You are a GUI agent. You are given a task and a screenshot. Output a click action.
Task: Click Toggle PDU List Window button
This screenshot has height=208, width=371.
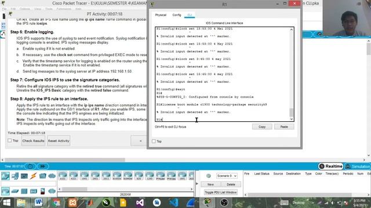click(x=220, y=192)
